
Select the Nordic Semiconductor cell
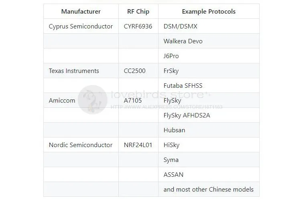[x=81, y=145]
